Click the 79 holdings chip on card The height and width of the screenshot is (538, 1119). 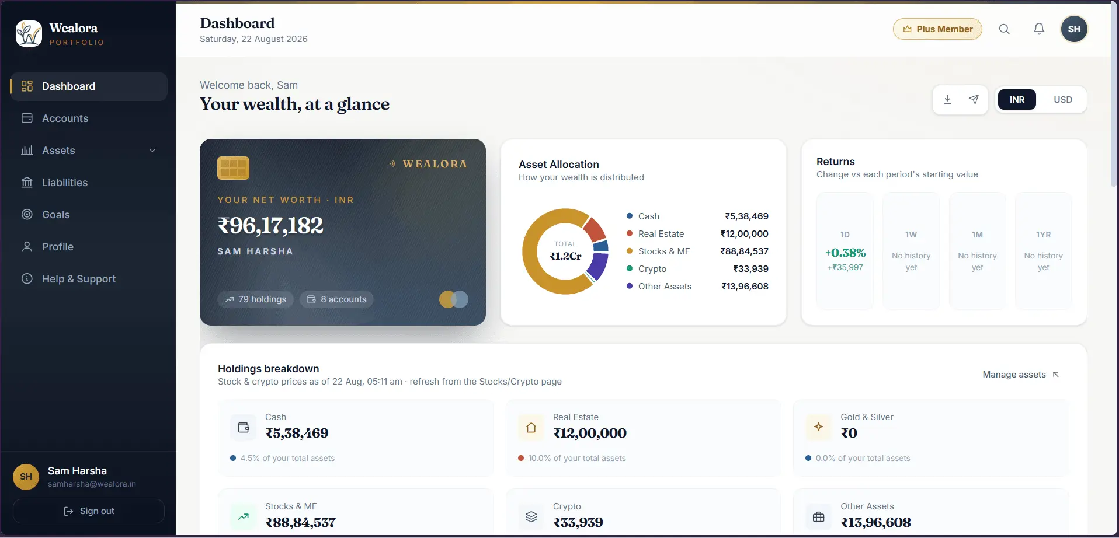[256, 299]
